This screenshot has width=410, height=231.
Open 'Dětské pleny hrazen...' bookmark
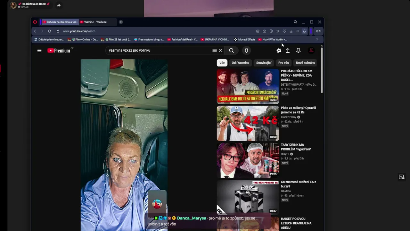point(49,39)
